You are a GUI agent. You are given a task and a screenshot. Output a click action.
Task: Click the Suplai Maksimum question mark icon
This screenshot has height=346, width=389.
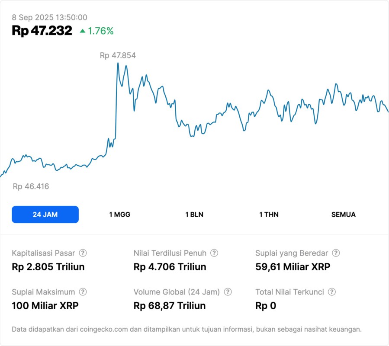(x=83, y=292)
